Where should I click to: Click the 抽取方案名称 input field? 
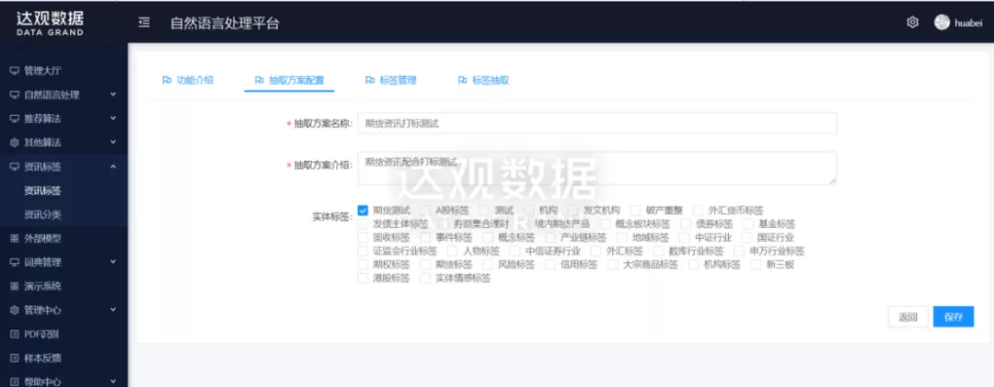click(x=596, y=123)
